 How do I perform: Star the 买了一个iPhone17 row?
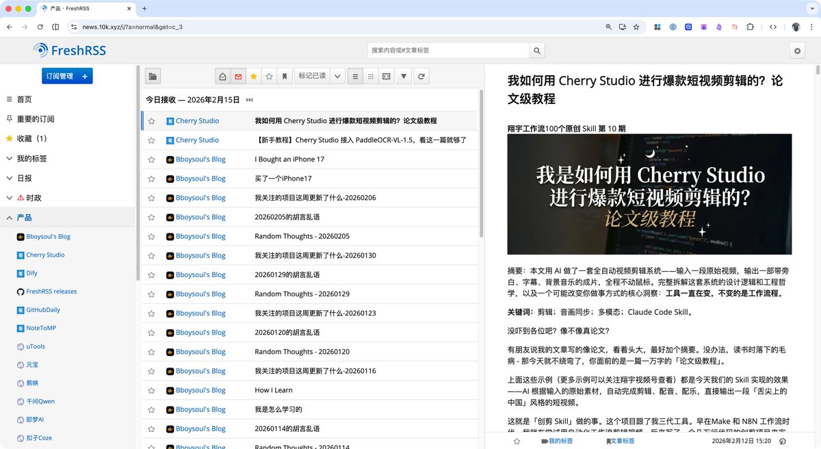[151, 179]
